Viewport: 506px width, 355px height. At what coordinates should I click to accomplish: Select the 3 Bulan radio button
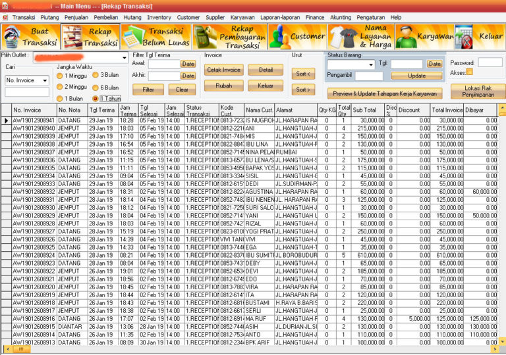pyautogui.click(x=96, y=75)
